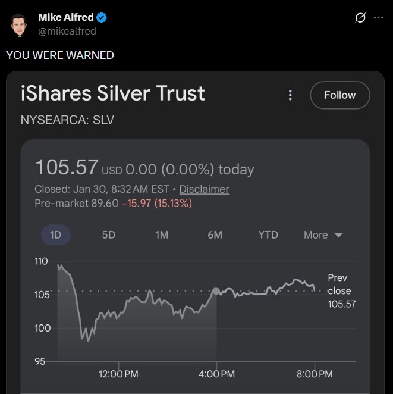Open the Mike Alfred display name link
This screenshot has height=394, width=393.
65,18
